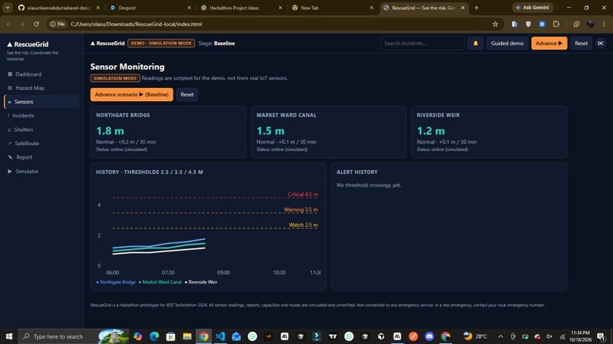
Task: Click the browser address bar URL
Action: (136, 24)
